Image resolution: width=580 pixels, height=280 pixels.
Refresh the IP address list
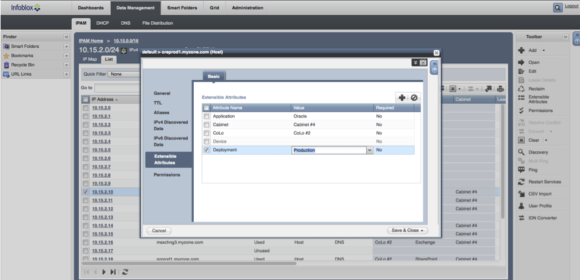tap(125, 272)
